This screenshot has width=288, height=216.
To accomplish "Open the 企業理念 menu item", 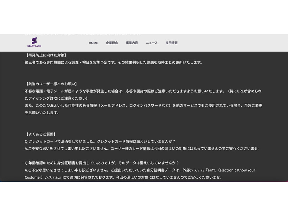I will point(112,43).
